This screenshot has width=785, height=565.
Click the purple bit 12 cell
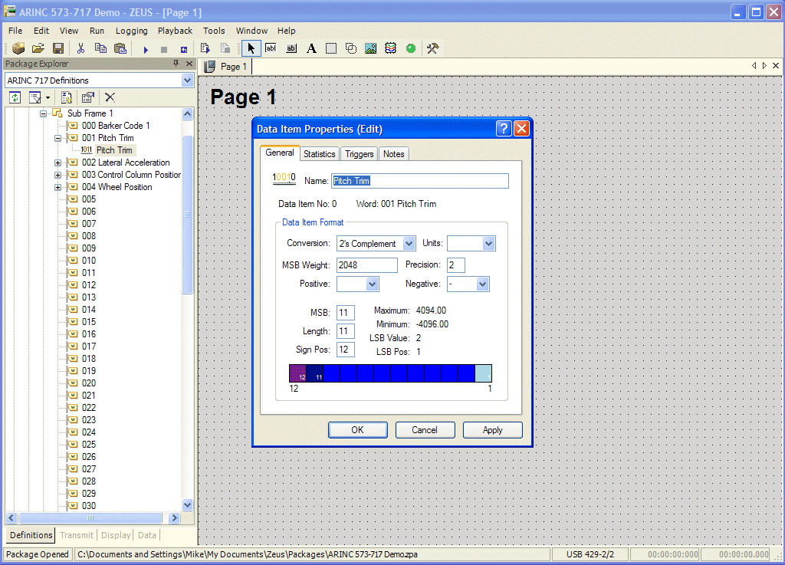[298, 374]
